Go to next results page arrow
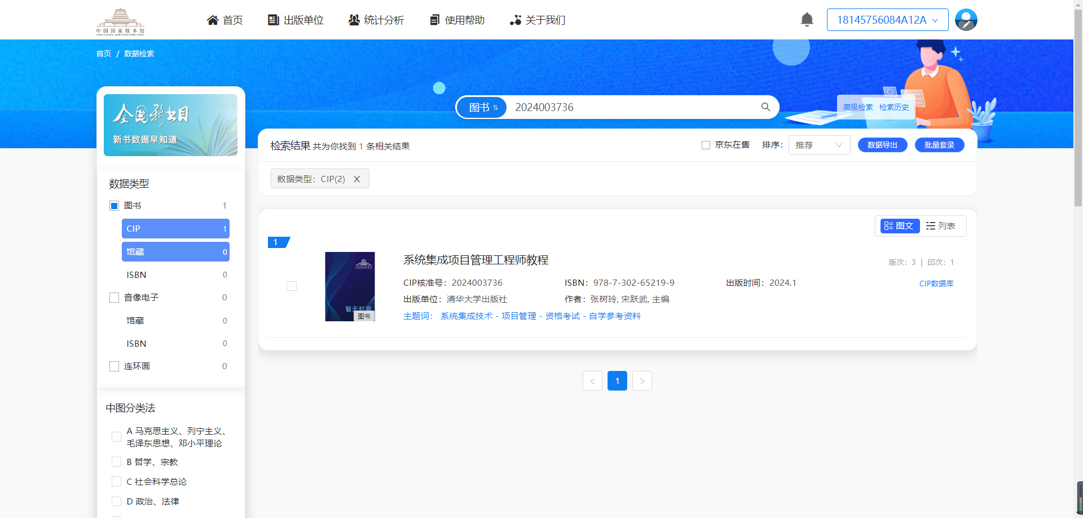Screen dimensions: 1083x518 click(642, 381)
